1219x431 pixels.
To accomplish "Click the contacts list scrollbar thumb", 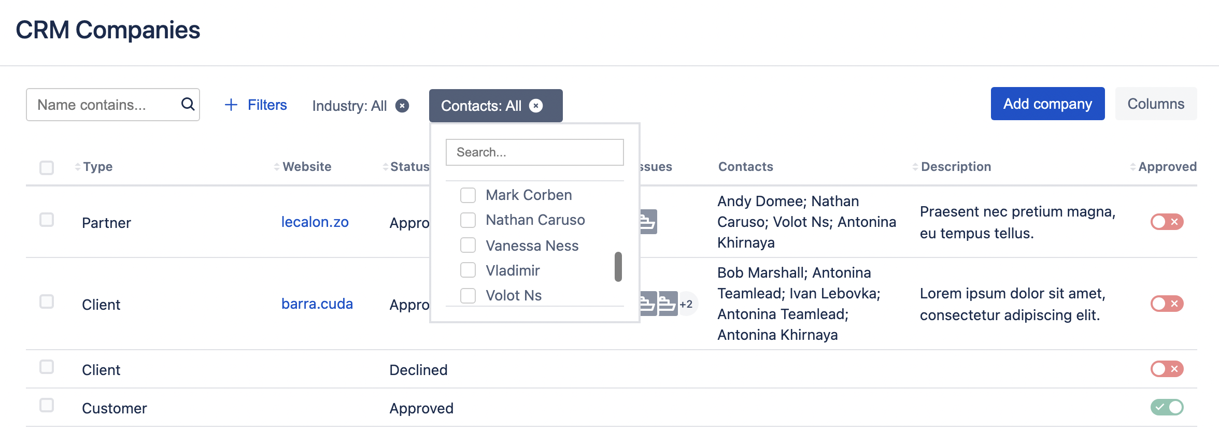I will tap(618, 266).
